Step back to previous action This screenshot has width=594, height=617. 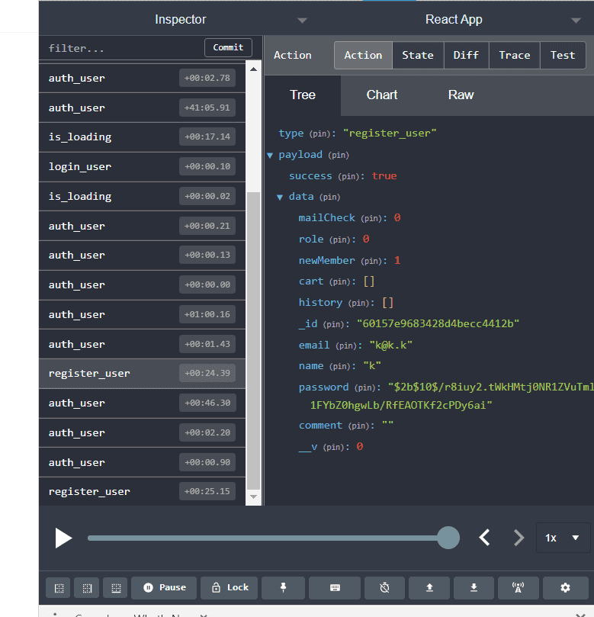pyautogui.click(x=485, y=538)
